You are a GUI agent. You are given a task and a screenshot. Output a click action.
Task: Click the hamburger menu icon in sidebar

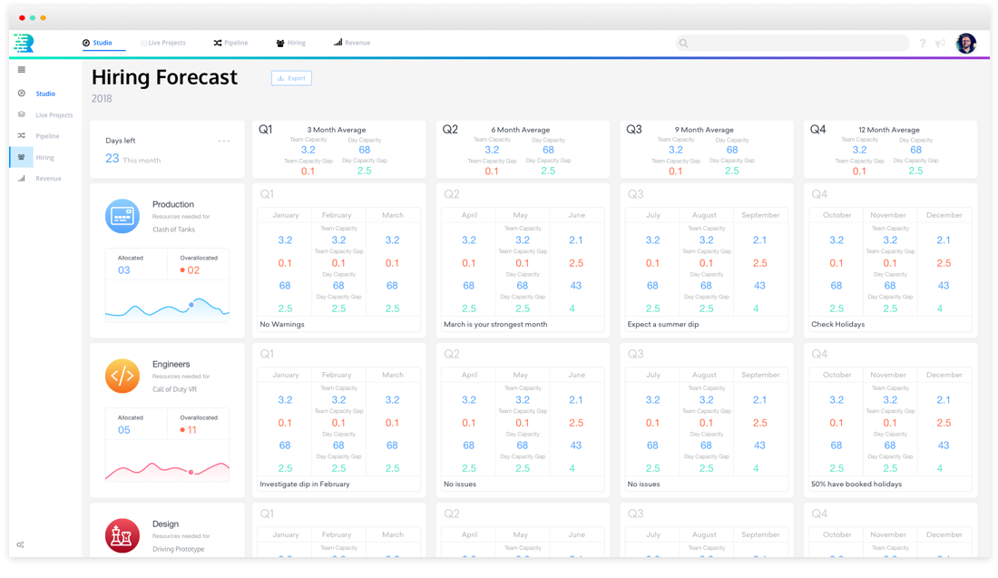tap(22, 70)
